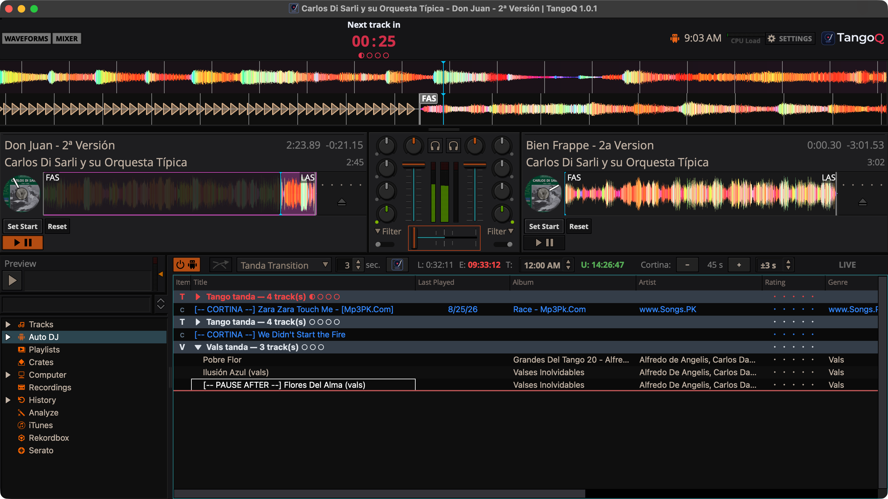Click Reset on right deck
This screenshot has height=499, width=888.
click(579, 226)
